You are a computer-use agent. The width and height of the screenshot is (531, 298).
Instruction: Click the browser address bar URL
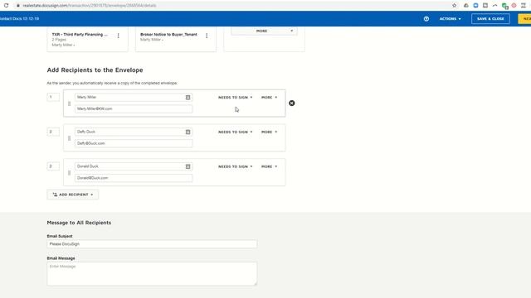pyautogui.click(x=90, y=6)
